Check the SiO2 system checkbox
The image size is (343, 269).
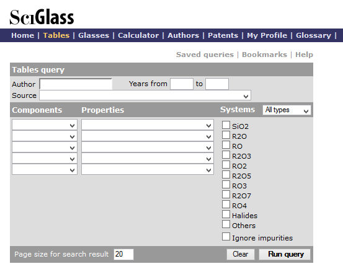[x=226, y=125]
